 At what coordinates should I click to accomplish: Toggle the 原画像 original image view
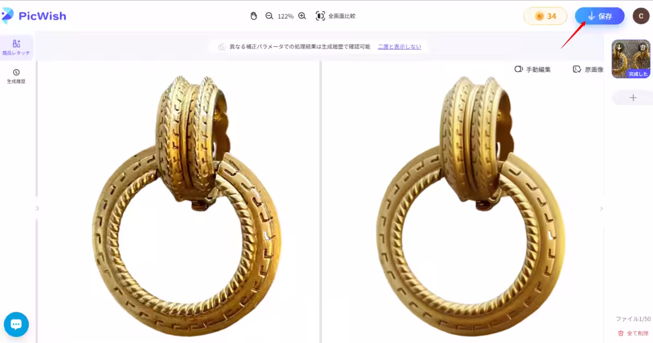588,69
